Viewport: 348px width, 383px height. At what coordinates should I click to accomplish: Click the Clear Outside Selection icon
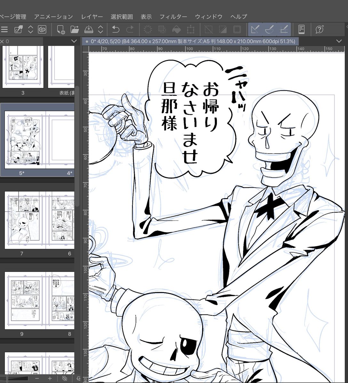162,30
